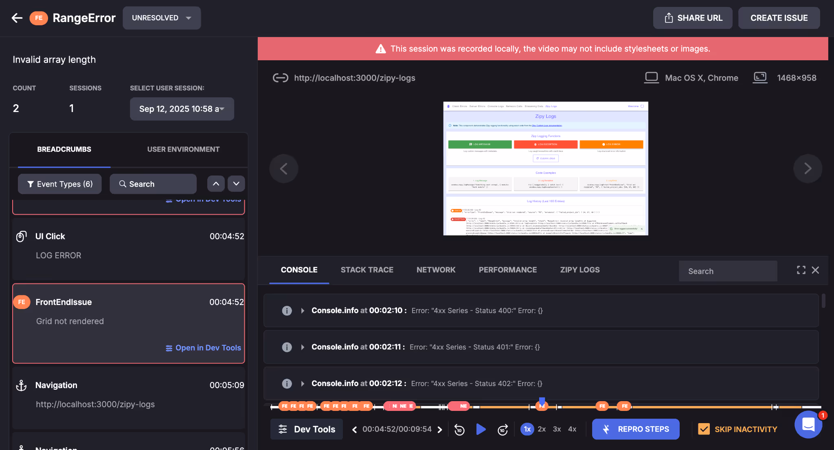Open the user session date selector
This screenshot has width=834, height=450.
[x=182, y=109]
